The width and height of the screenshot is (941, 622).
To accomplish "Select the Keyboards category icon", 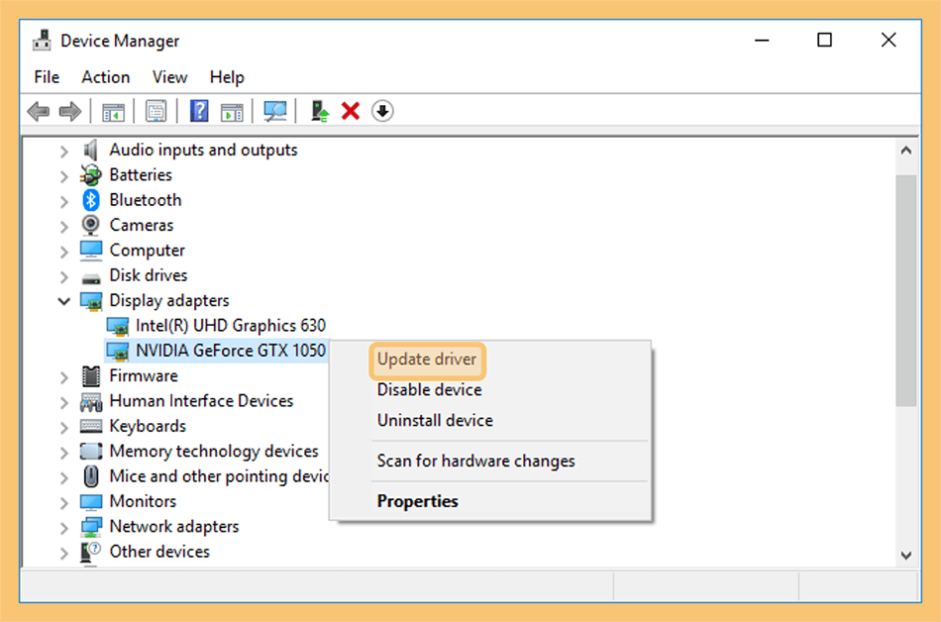I will [90, 427].
